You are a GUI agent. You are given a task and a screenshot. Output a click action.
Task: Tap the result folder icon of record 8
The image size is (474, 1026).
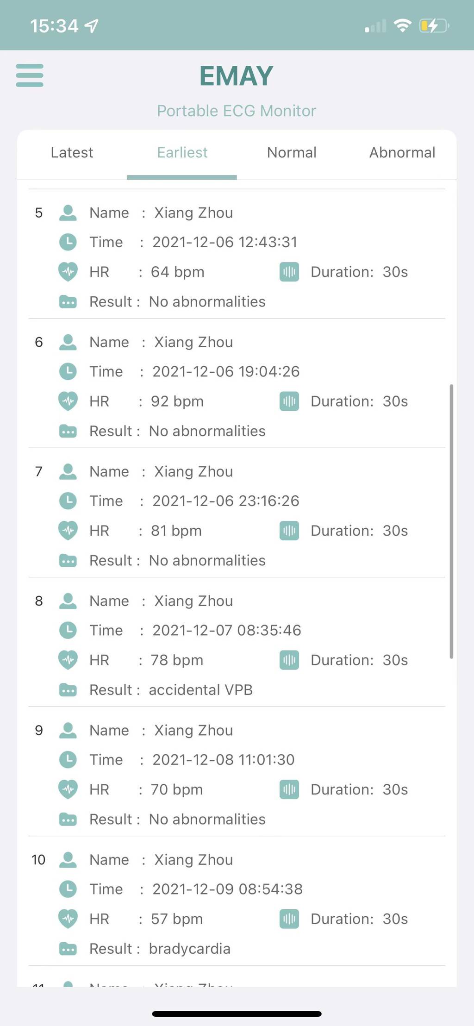tap(68, 690)
